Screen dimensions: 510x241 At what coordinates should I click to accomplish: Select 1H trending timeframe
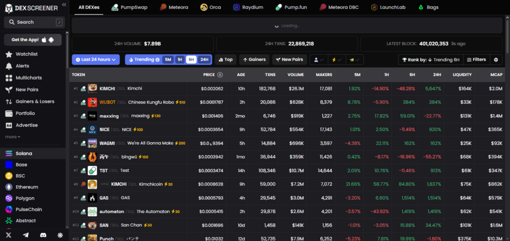(180, 60)
